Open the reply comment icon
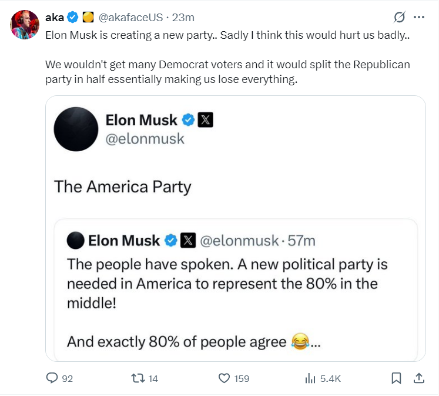 click(52, 378)
